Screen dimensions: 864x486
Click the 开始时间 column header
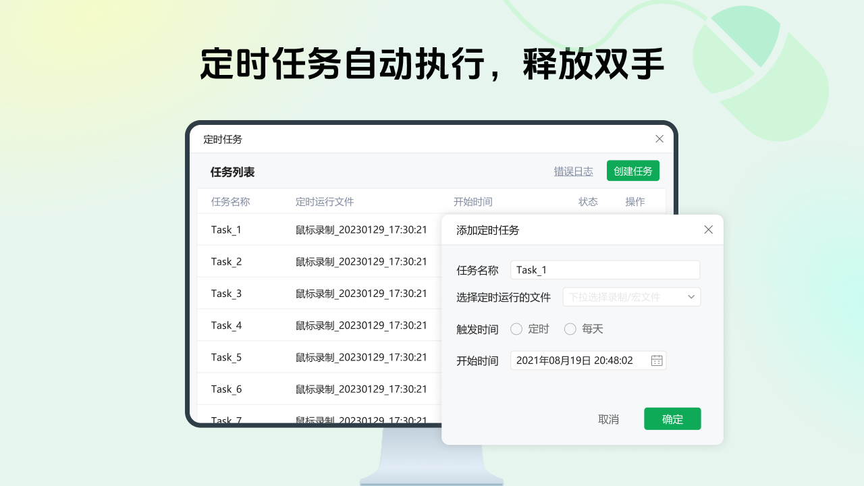pyautogui.click(x=473, y=201)
